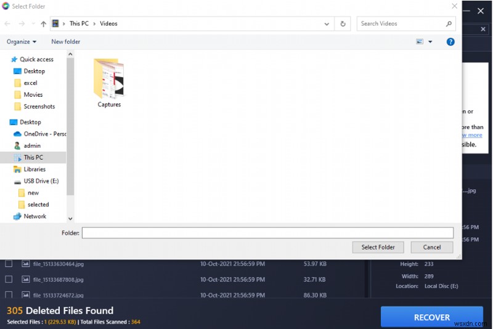Open Desktop under Quick access
Viewport: 493px width, 329px height.
click(34, 71)
